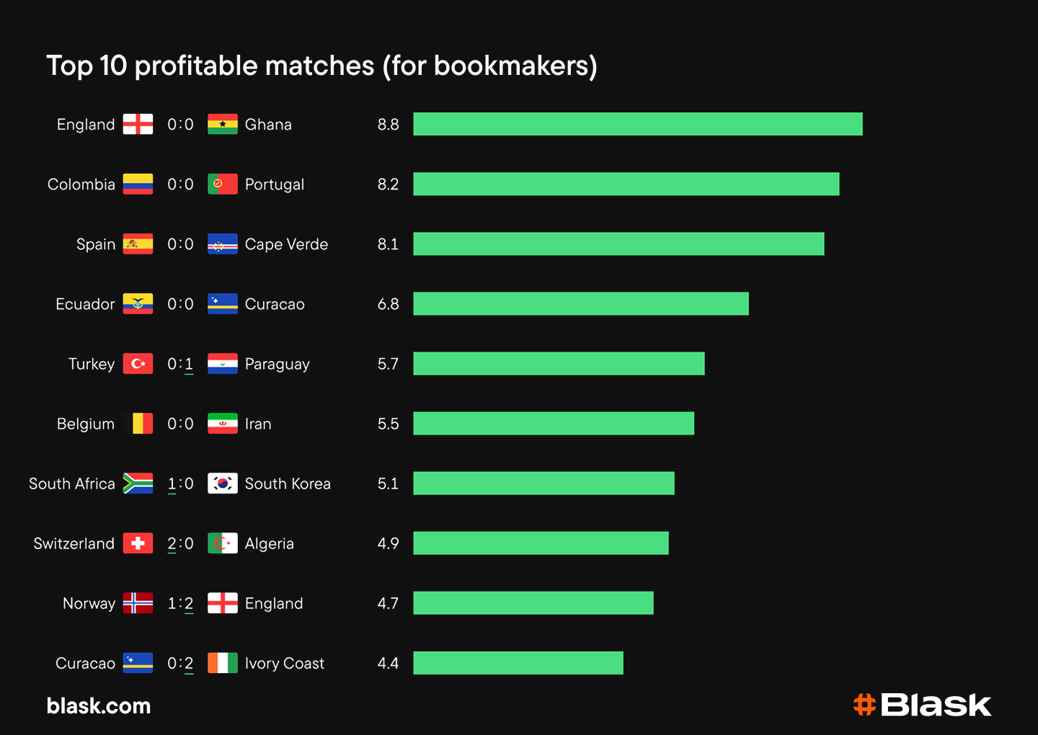Image resolution: width=1038 pixels, height=735 pixels.
Task: Click the Turkey flag icon
Action: [x=138, y=363]
